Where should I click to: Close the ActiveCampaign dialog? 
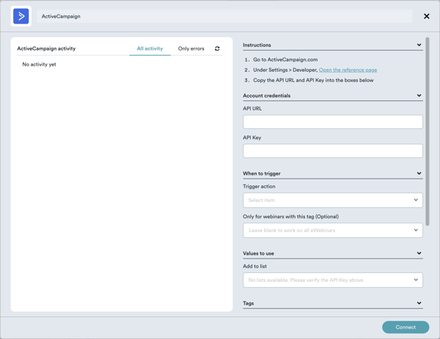tap(427, 16)
